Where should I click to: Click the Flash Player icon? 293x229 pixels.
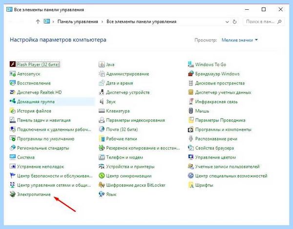point(13,64)
